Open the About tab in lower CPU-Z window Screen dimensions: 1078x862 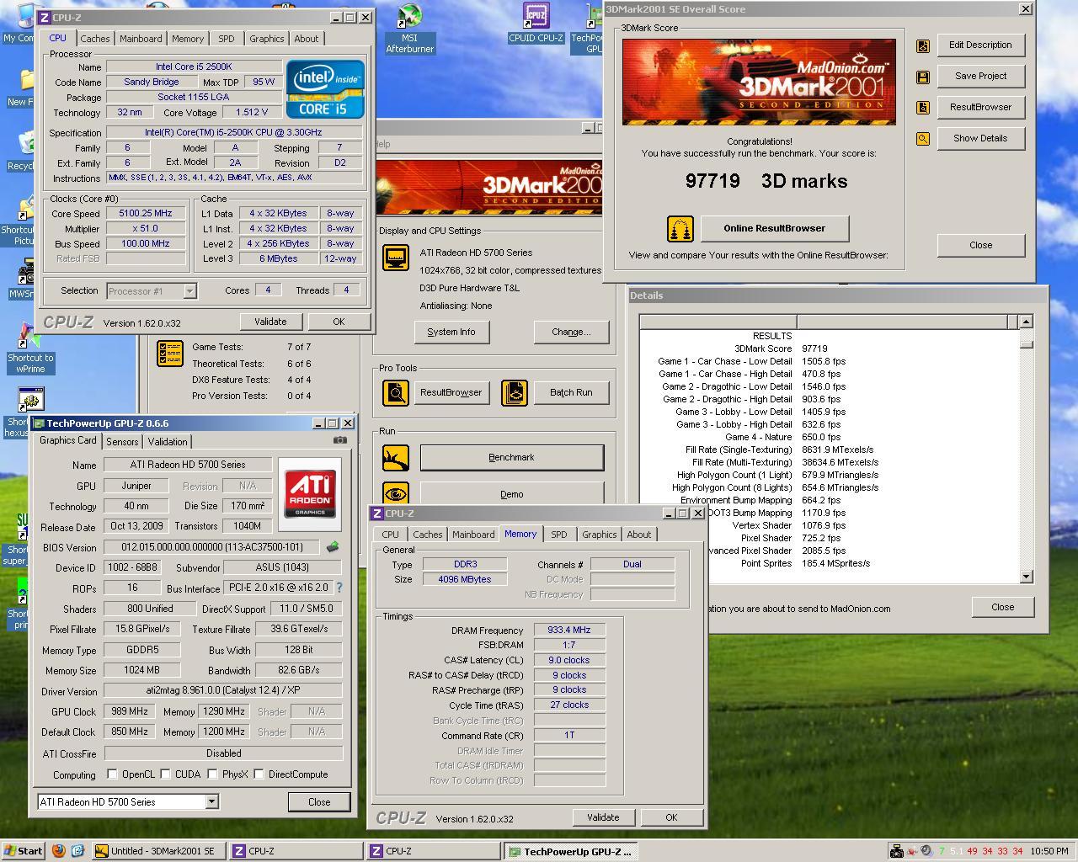pyautogui.click(x=638, y=535)
